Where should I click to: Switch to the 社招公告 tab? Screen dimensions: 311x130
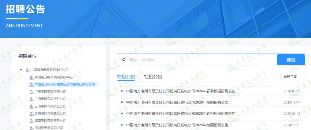pos(153,77)
